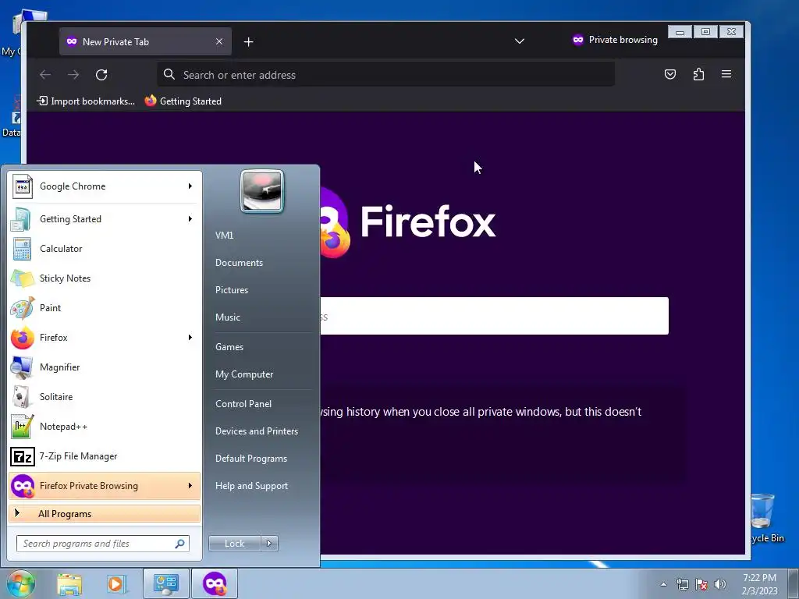Start the Solitaire game

point(105,397)
